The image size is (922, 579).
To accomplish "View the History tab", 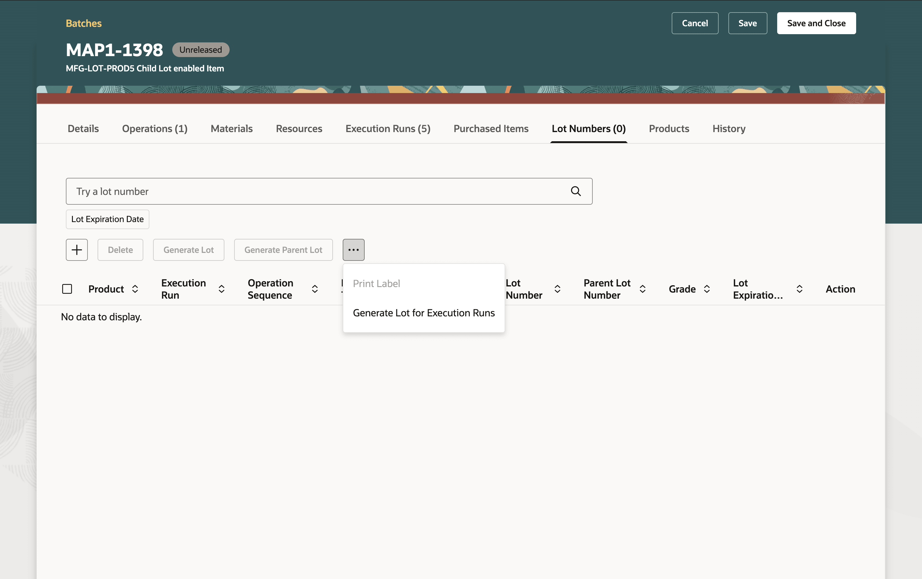I will [x=729, y=129].
